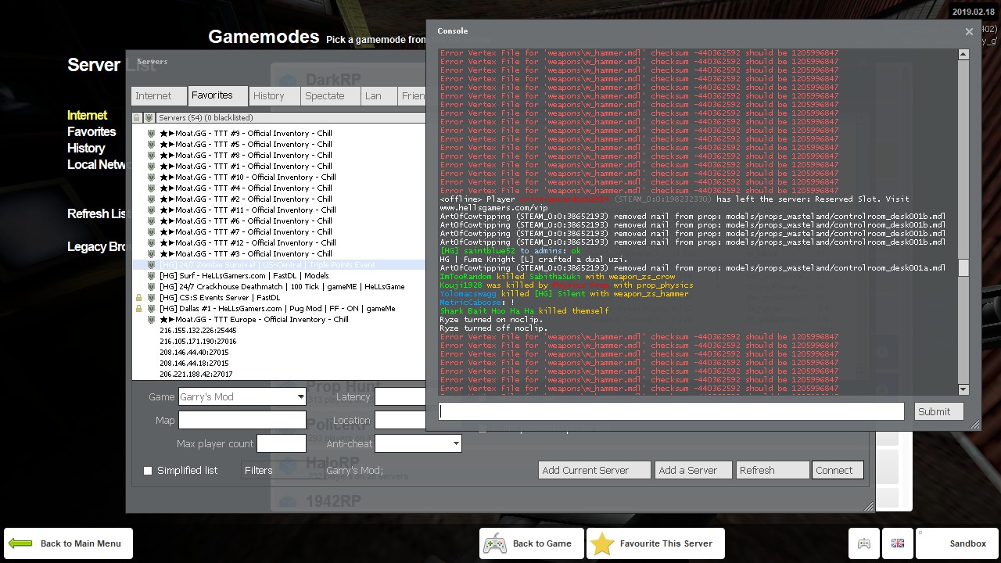Image resolution: width=1001 pixels, height=563 pixels.
Task: Click the padlock icon on Dallas #1 row
Action: [x=138, y=308]
